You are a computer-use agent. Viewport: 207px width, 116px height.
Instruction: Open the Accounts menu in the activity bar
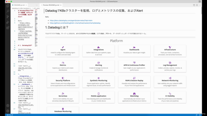coord(8,105)
